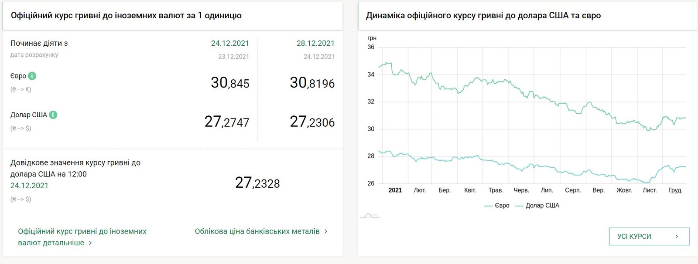Image resolution: width=698 pixels, height=264 pixels.
Task: Toggle the Долар США series in legend
Action: 537,206
